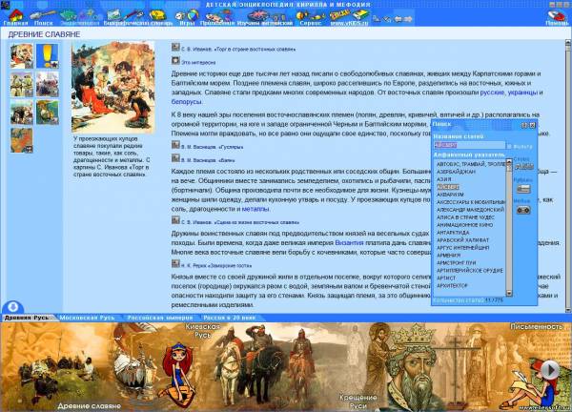Follow the украинцы hyperlink
The width and height of the screenshot is (572, 412).
point(522,93)
